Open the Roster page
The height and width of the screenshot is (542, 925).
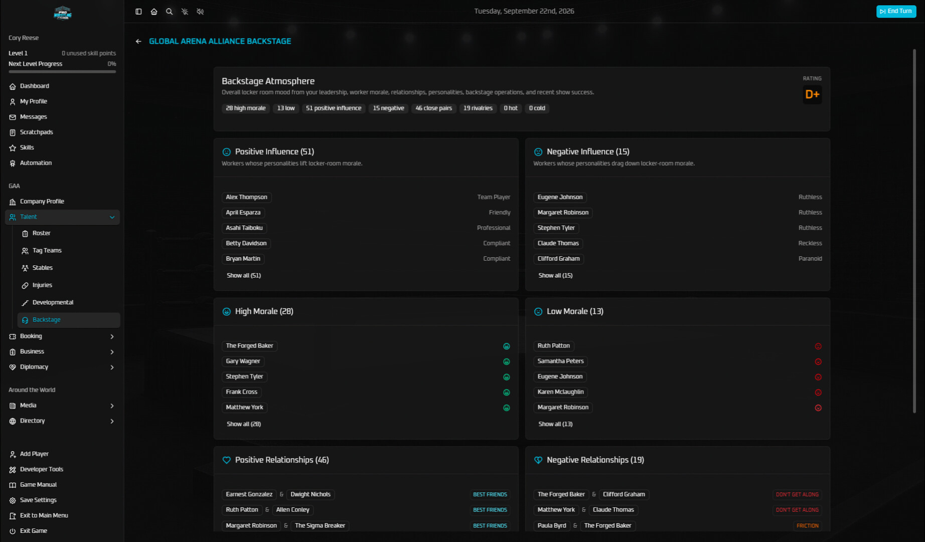(x=69, y=233)
